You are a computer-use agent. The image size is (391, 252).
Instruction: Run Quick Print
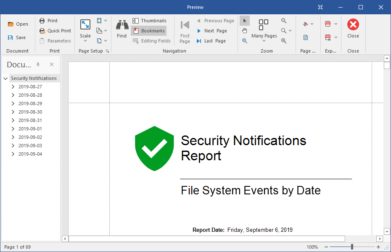55,31
